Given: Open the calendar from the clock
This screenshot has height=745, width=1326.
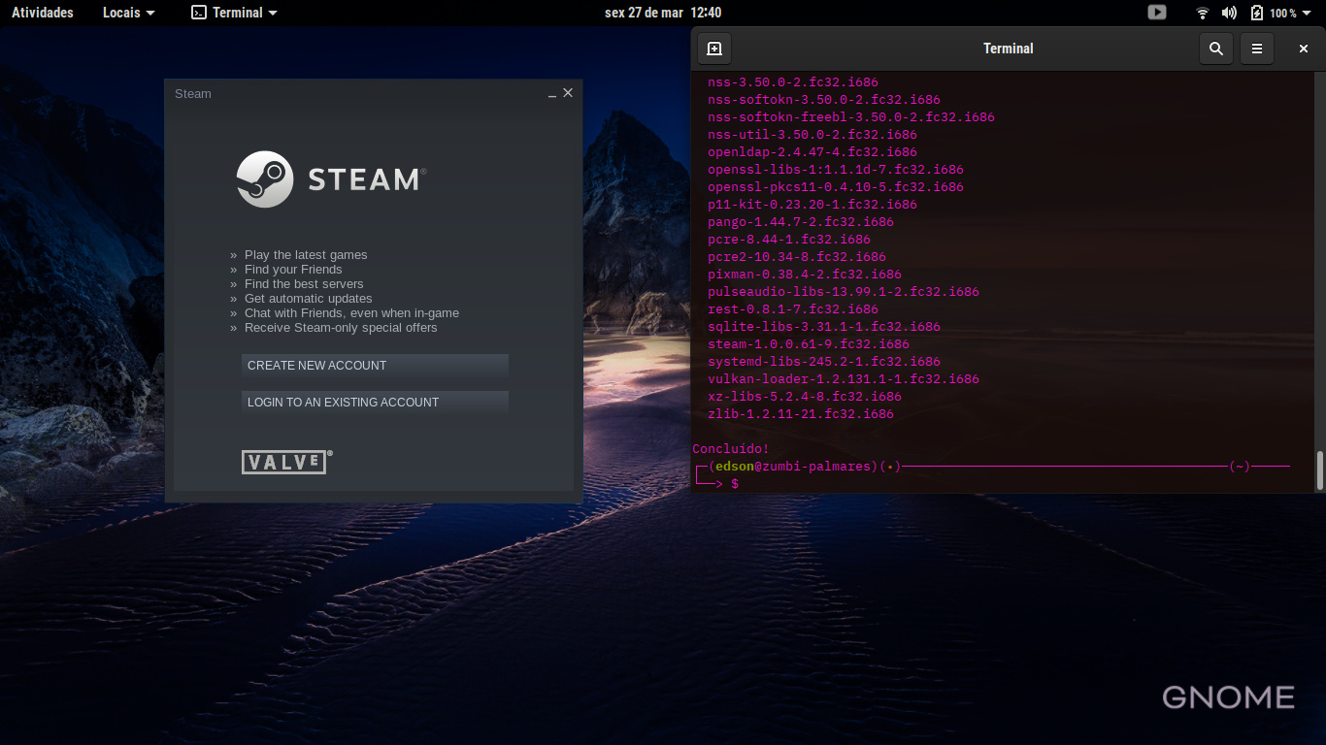Looking at the screenshot, I should 662,13.
